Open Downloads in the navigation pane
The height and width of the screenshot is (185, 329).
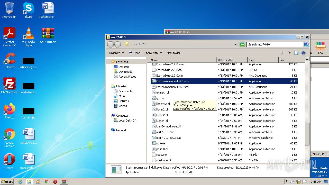click(125, 72)
